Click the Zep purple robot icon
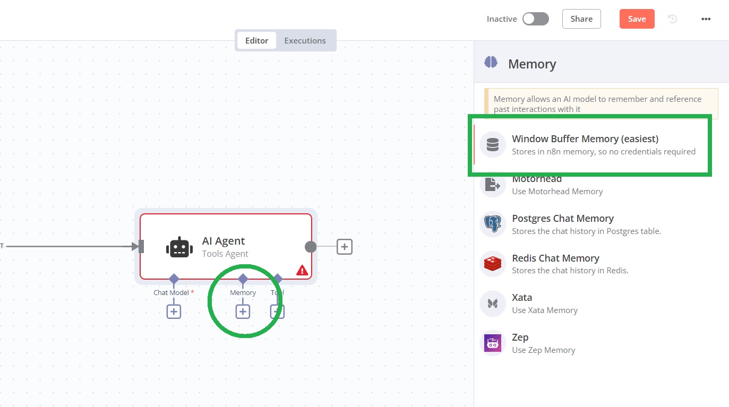This screenshot has height=407, width=729. [493, 343]
